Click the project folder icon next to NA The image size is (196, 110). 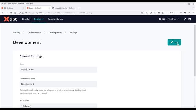[160, 19]
